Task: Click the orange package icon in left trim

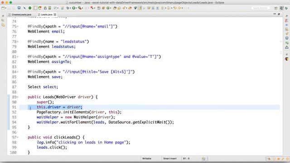Action: 3,25
